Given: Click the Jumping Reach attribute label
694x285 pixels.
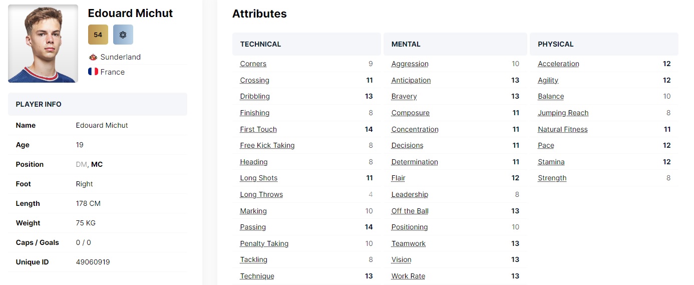Looking at the screenshot, I should (563, 113).
